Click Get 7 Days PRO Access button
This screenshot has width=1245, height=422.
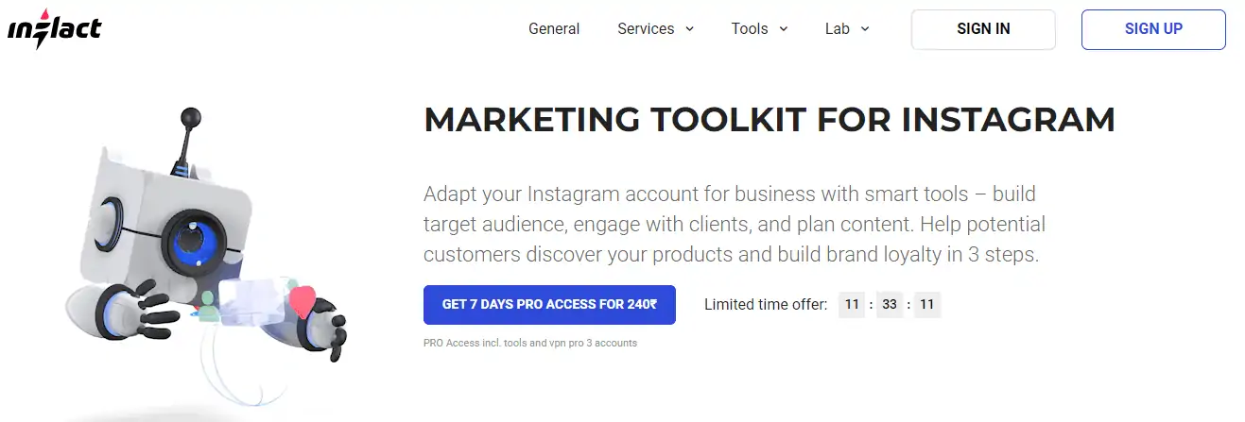pyautogui.click(x=549, y=305)
